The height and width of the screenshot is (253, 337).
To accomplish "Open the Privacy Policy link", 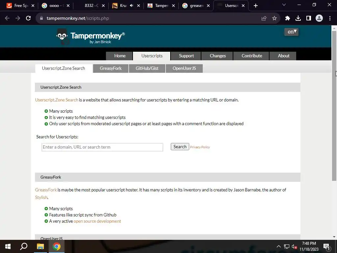I will pos(200,147).
